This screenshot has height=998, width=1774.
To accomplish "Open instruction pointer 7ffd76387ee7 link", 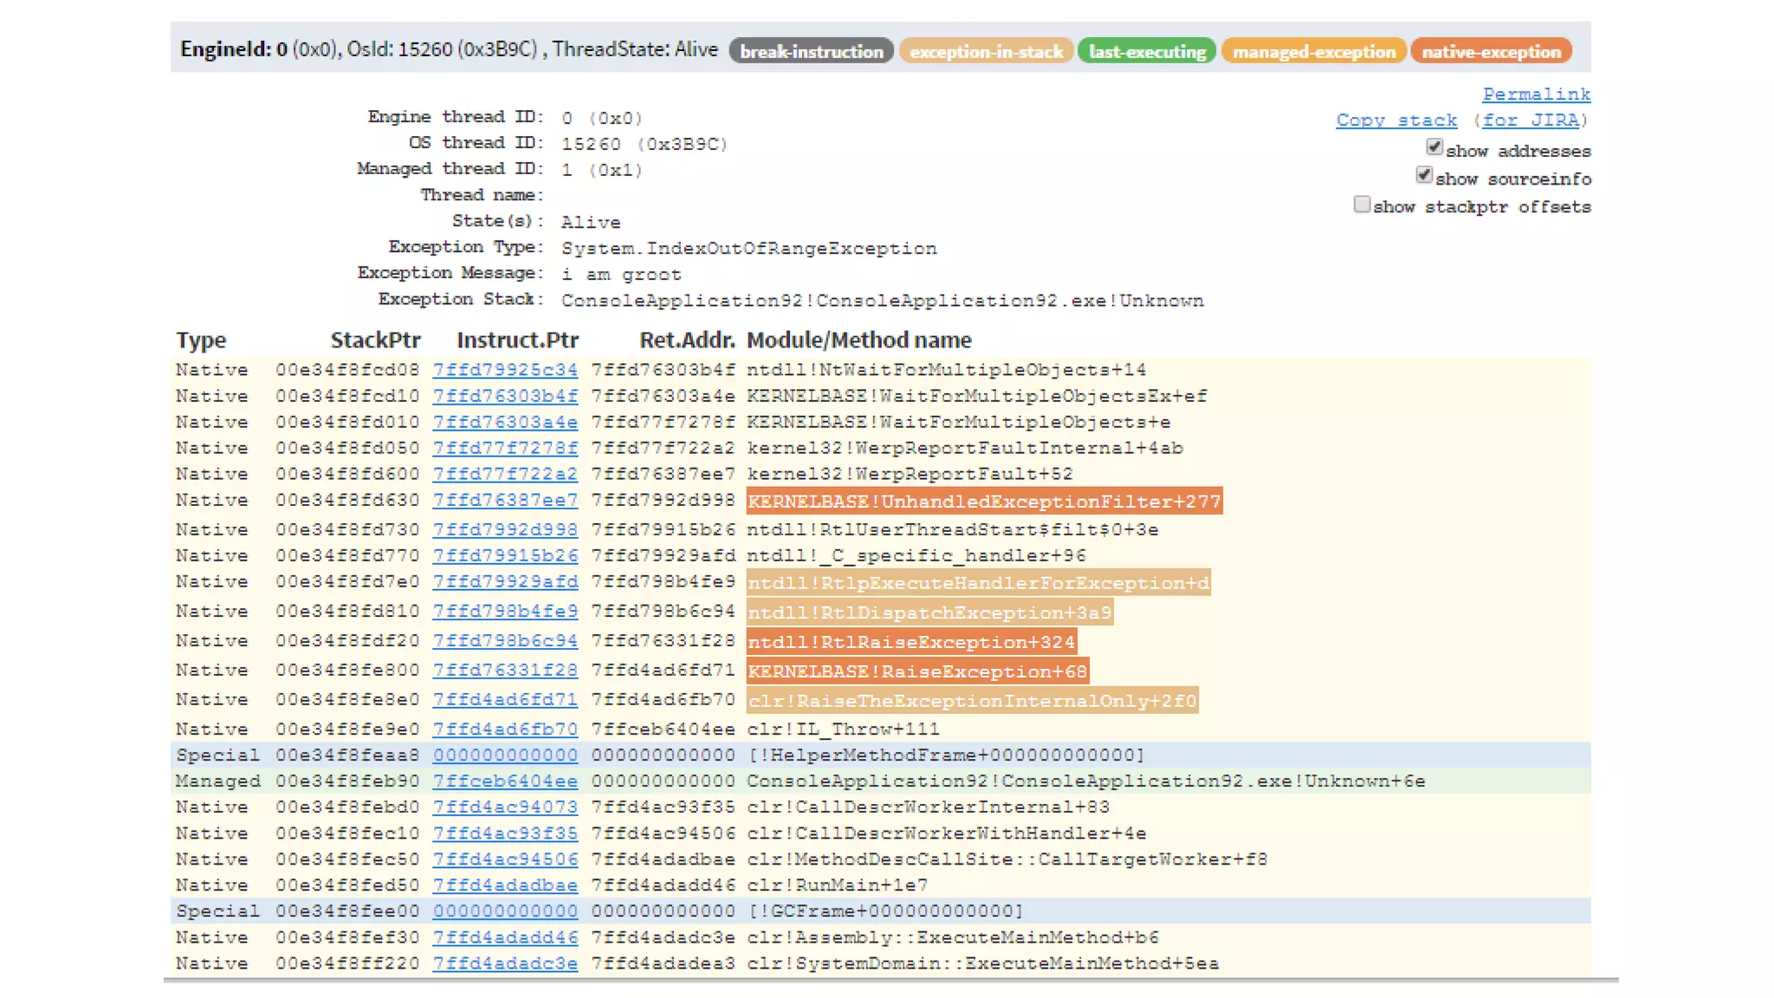I will [505, 500].
